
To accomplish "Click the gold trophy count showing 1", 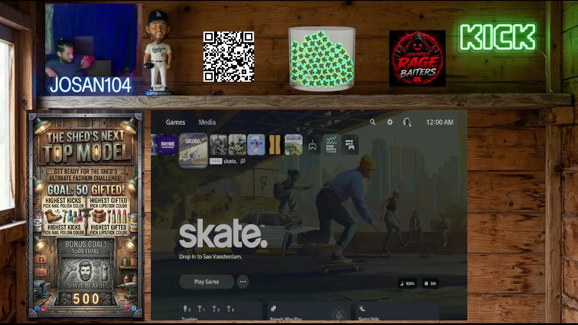I will (201, 309).
